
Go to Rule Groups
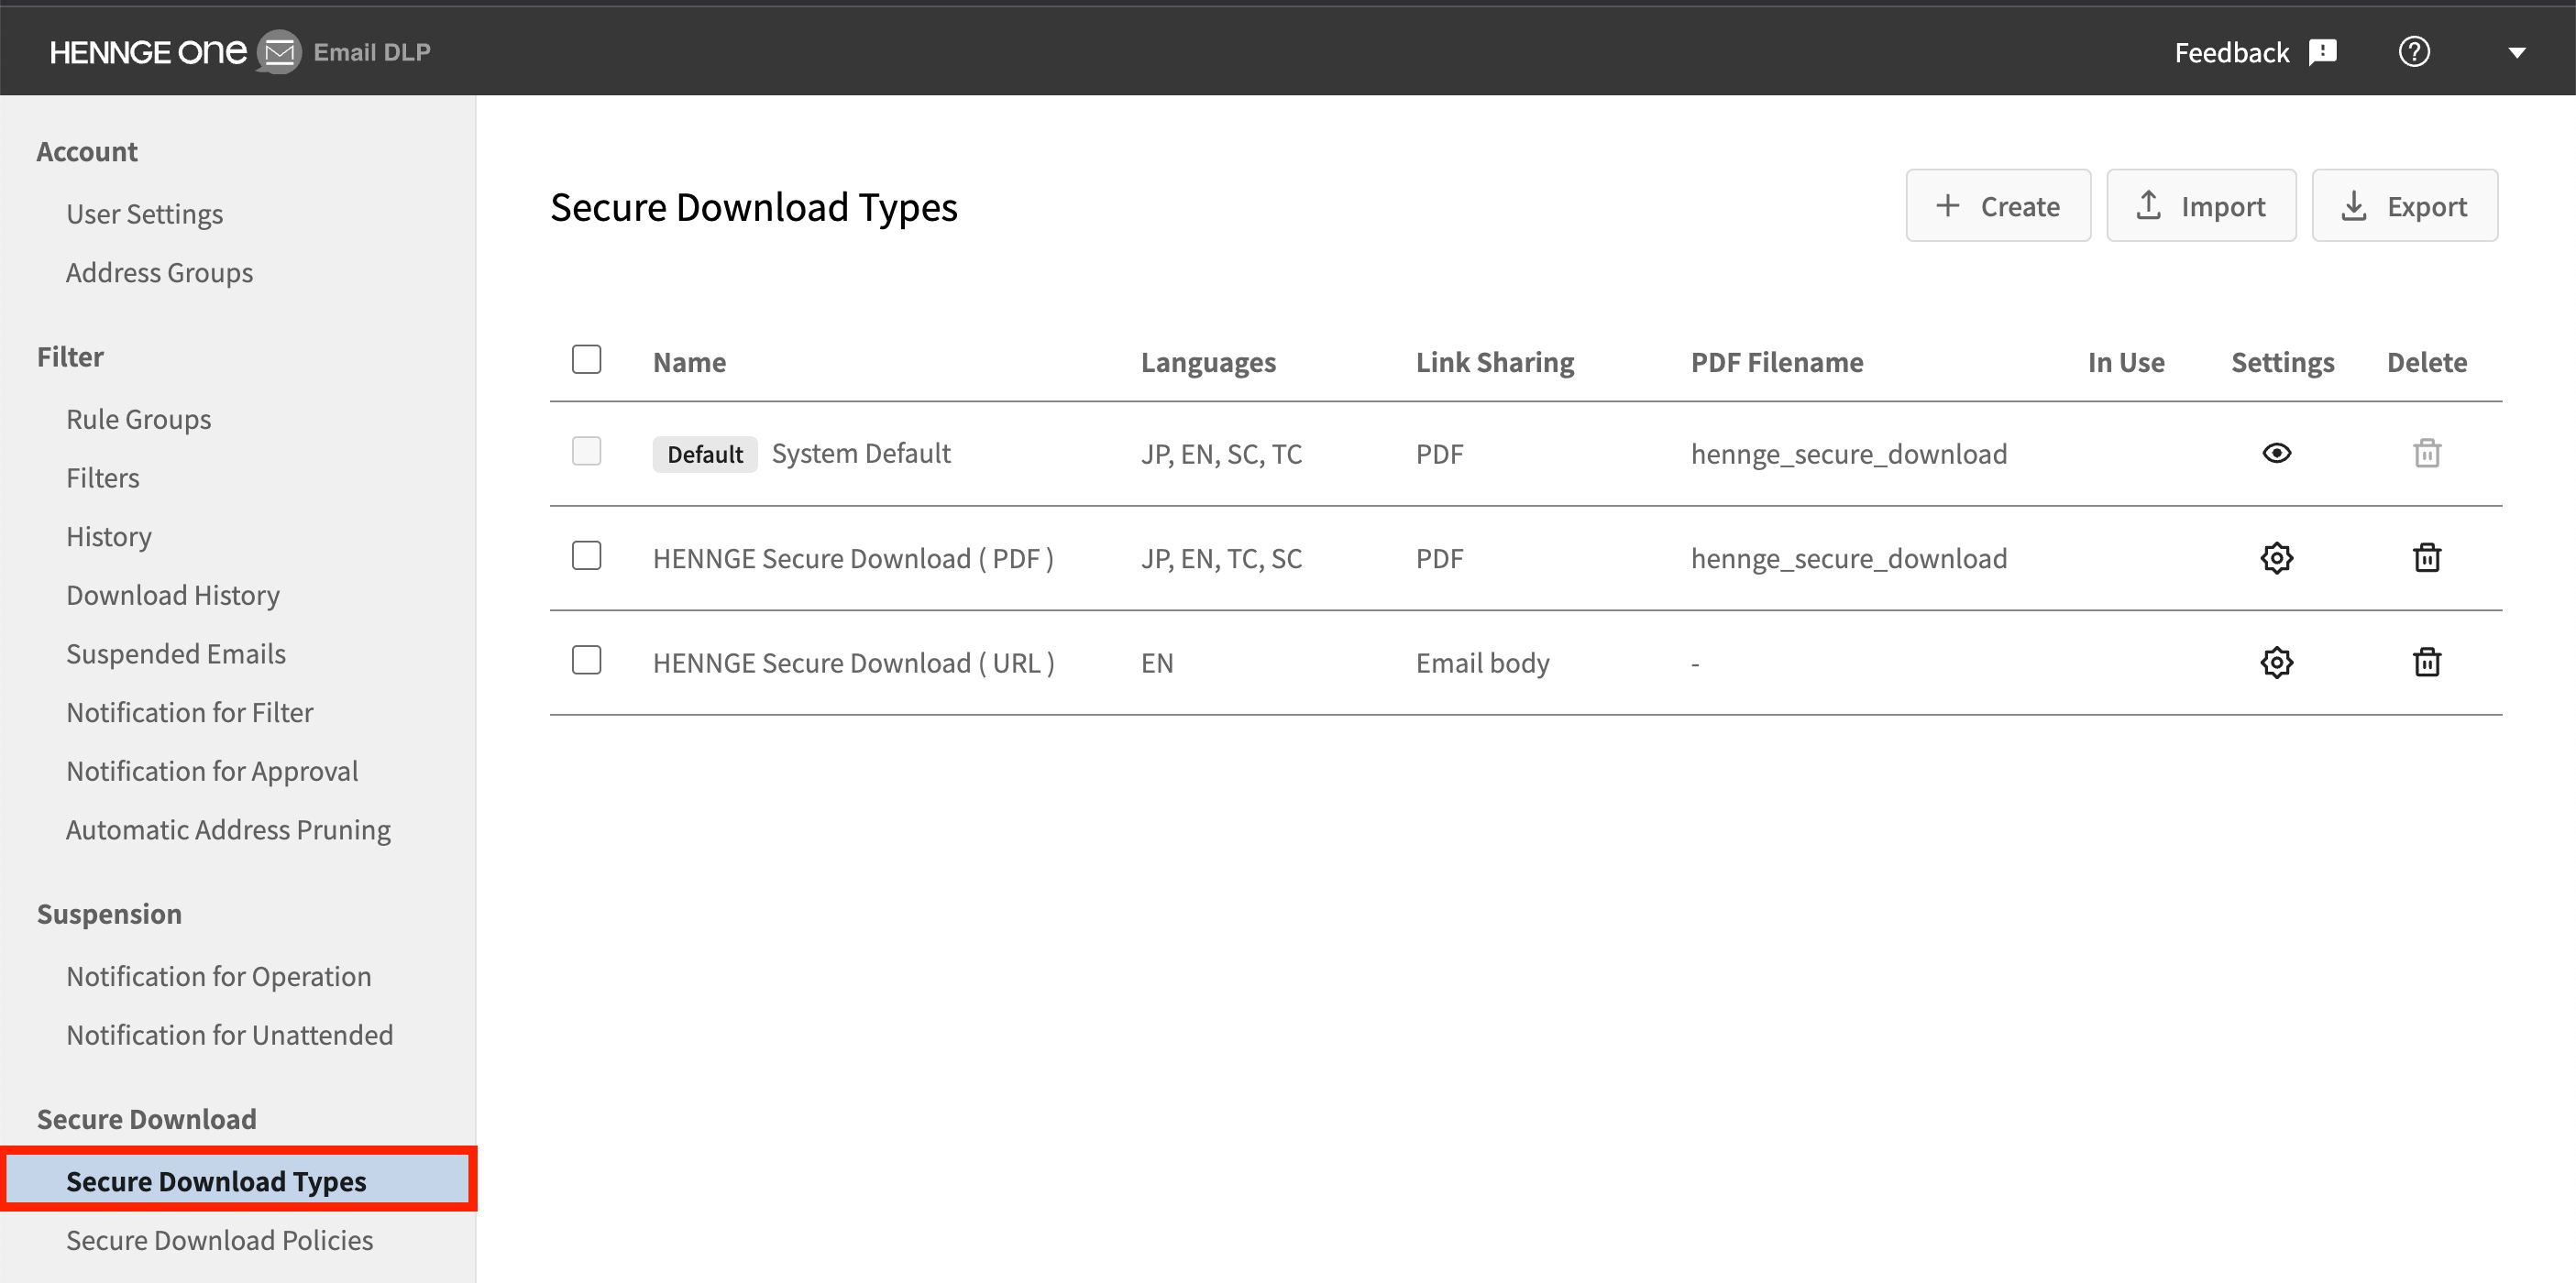point(139,419)
